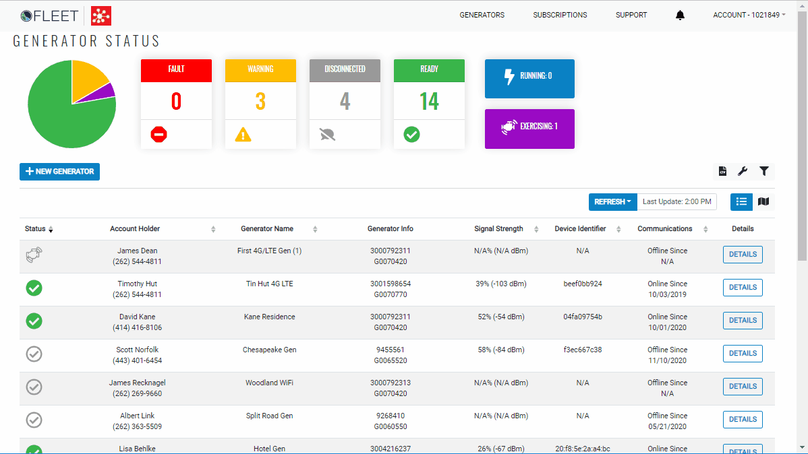The width and height of the screenshot is (808, 454).
Task: Select the Fault status card
Action: (176, 104)
